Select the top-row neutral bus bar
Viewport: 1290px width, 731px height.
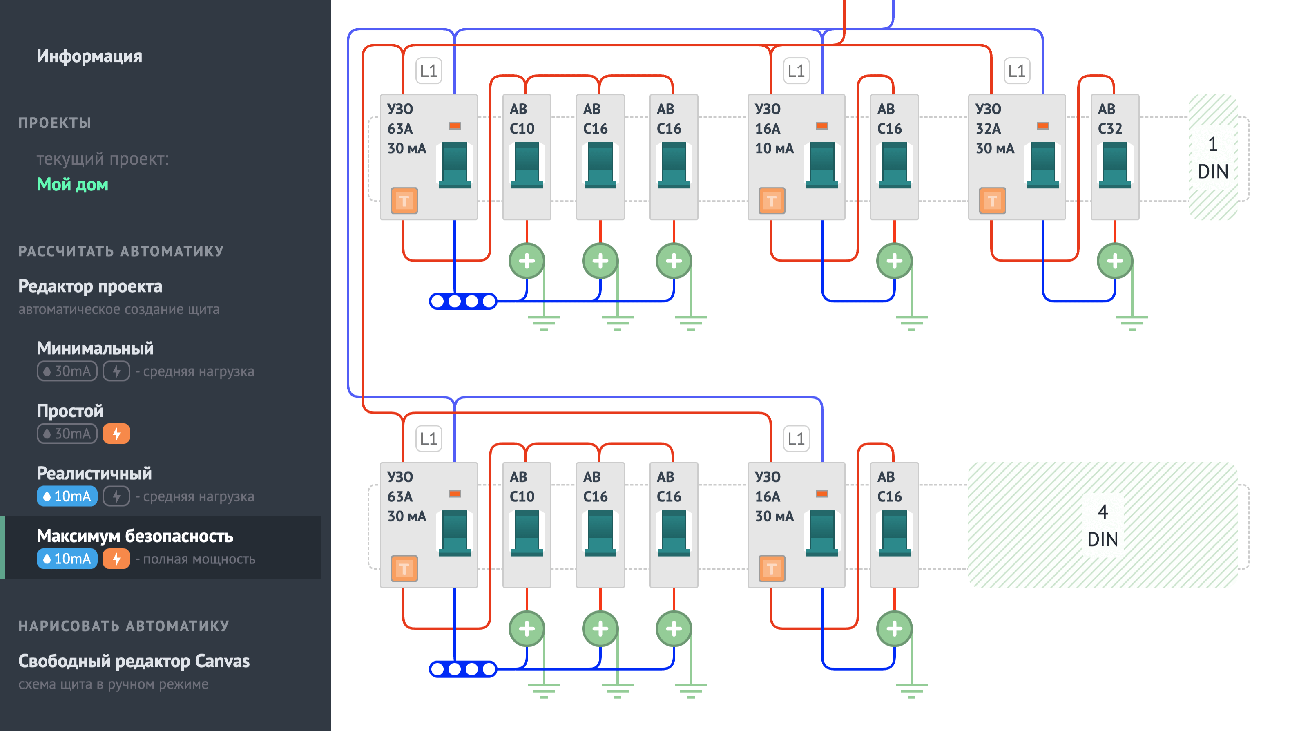tap(463, 301)
